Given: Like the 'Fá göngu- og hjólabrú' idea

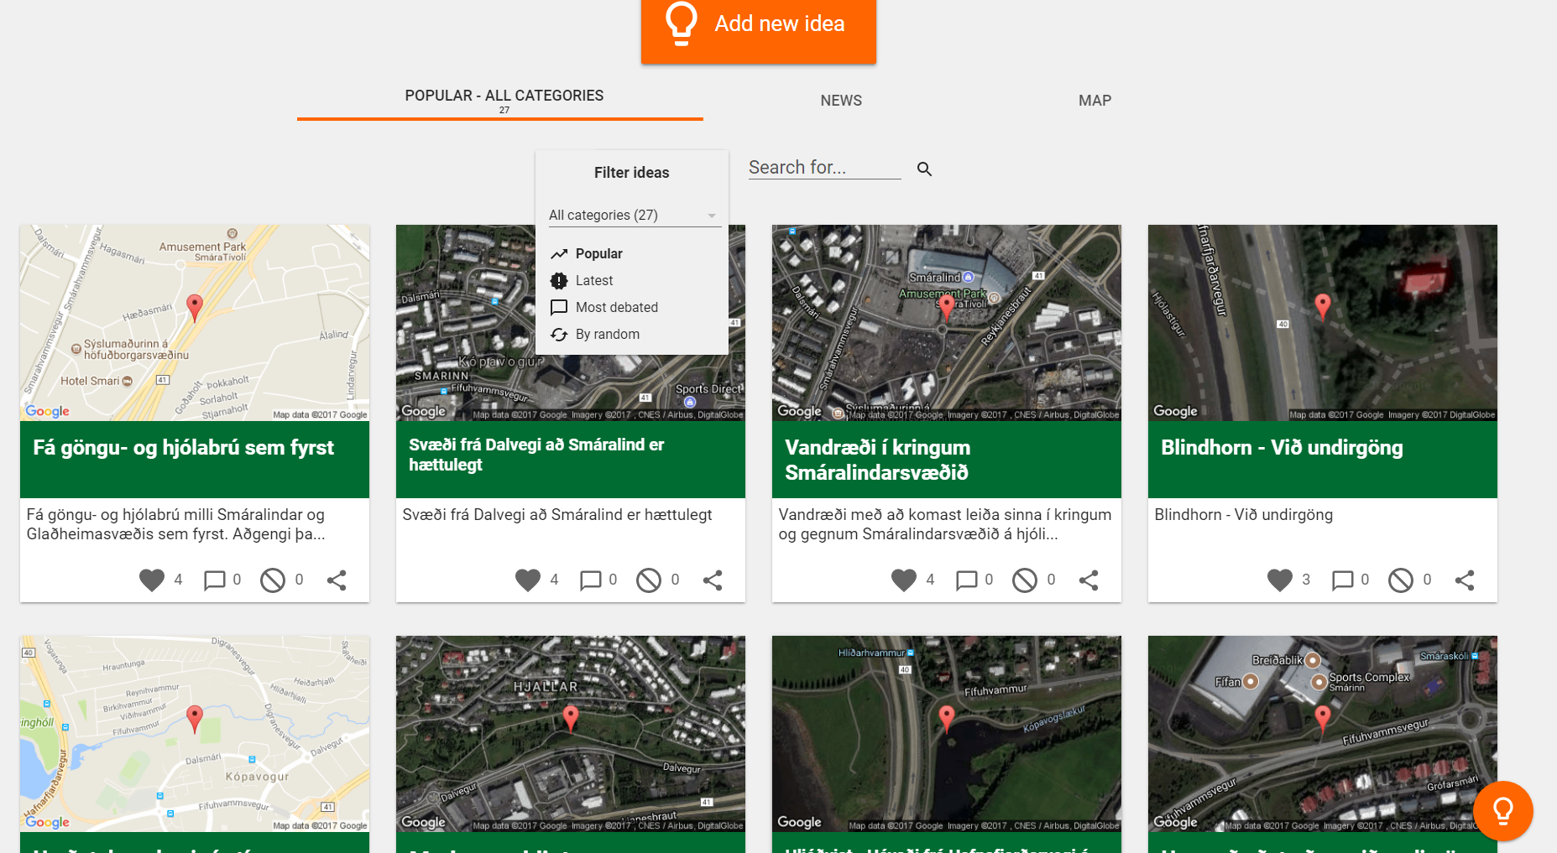Looking at the screenshot, I should pos(152,580).
